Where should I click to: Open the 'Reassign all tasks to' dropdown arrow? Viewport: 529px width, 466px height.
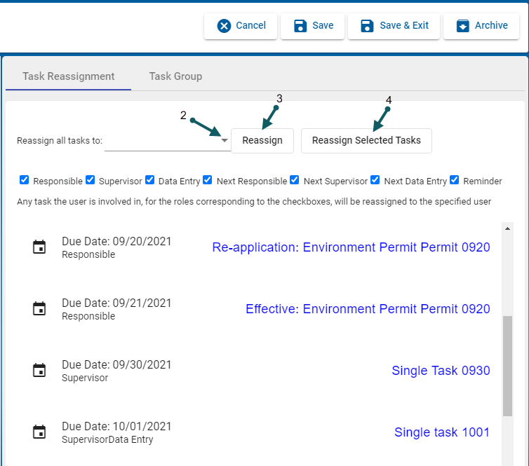point(225,141)
